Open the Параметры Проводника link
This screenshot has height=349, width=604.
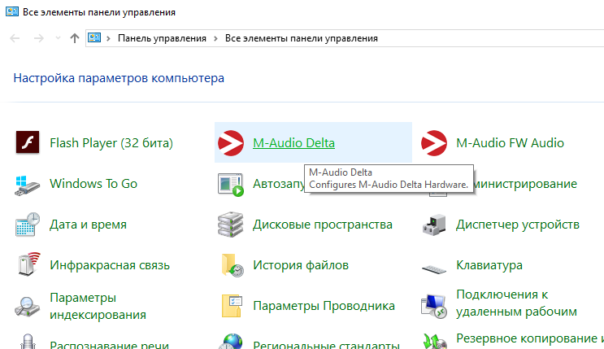point(324,306)
